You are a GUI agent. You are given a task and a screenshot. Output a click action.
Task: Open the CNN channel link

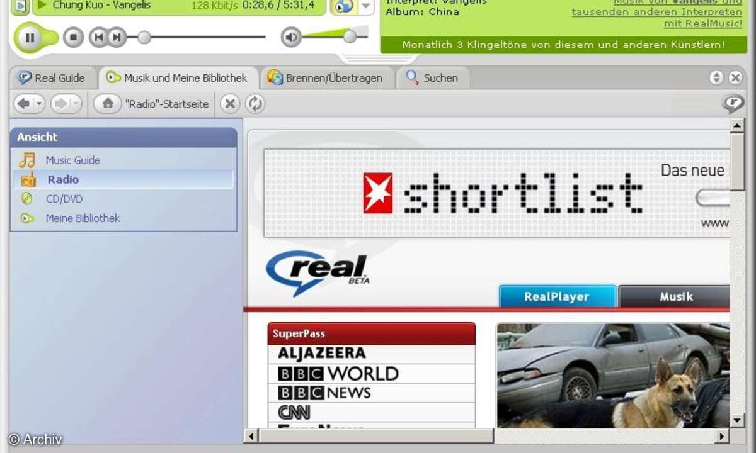[294, 413]
